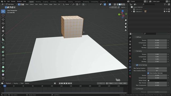Open the Keying dropdown in timeline

[16, 83]
